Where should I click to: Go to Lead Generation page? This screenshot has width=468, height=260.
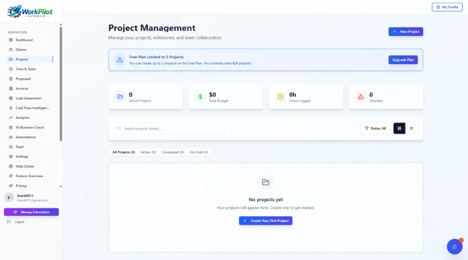tap(30, 98)
